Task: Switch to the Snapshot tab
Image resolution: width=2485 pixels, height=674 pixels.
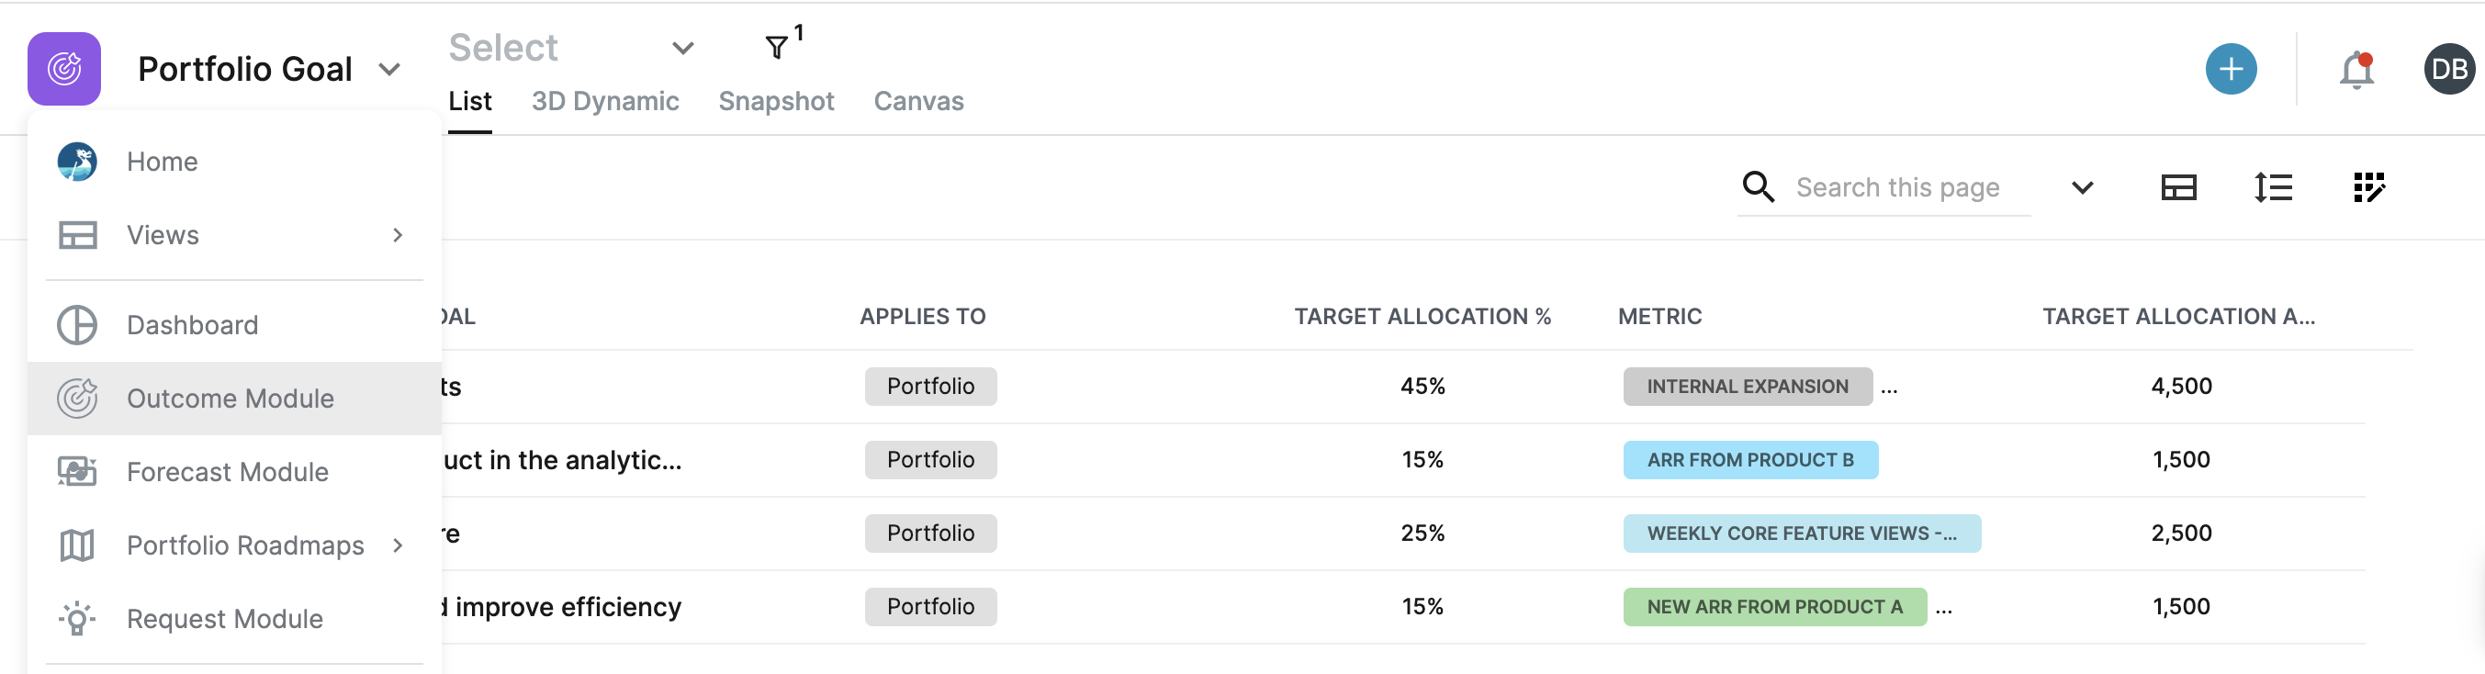Action: (776, 101)
